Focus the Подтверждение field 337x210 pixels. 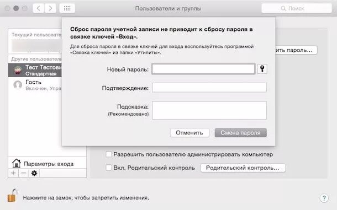point(209,88)
